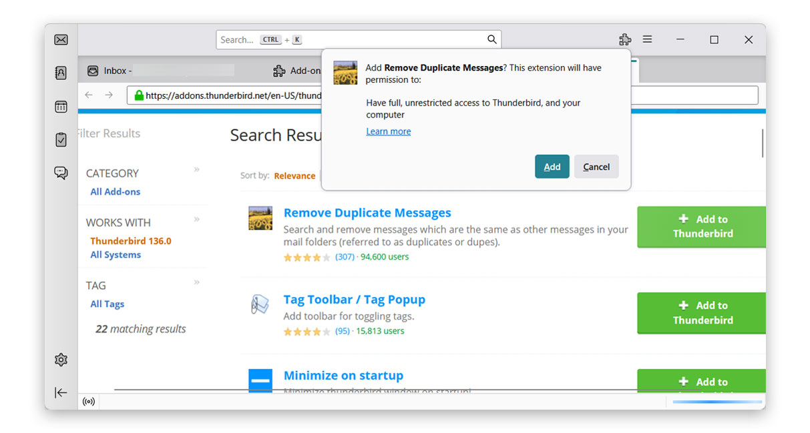This screenshot has height=433, width=810.
Task: Open the Mail tab sidebar icon
Action: pyautogui.click(x=61, y=39)
